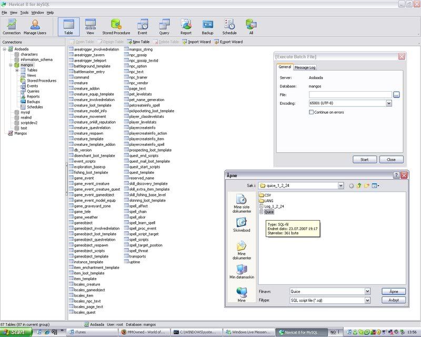421x337 pixels.
Task: Launch the Import Wizard
Action: coord(196,42)
